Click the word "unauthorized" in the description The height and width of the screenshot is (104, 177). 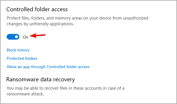point(136,18)
